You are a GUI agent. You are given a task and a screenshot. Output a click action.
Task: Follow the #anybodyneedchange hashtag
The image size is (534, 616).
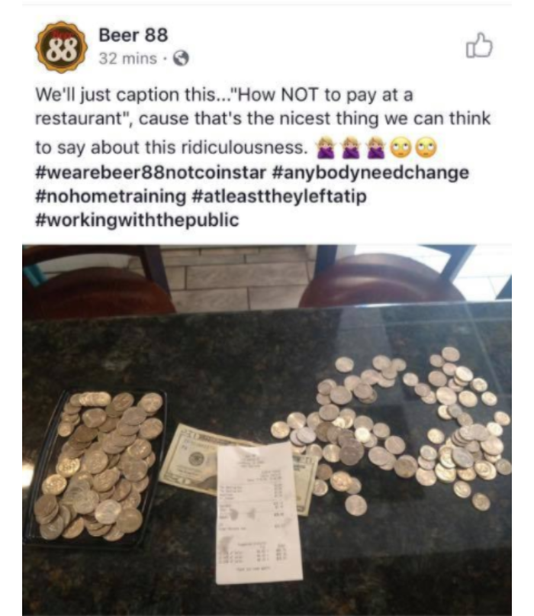tap(370, 173)
